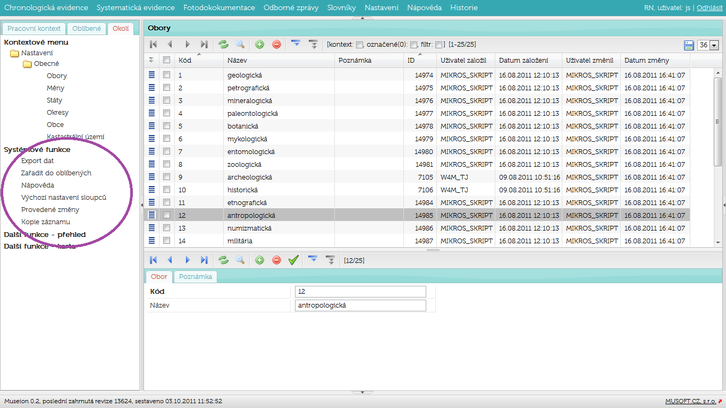Sort by the Kód column header

point(199,61)
